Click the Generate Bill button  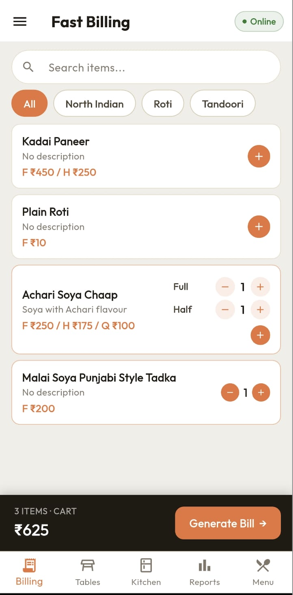click(228, 523)
